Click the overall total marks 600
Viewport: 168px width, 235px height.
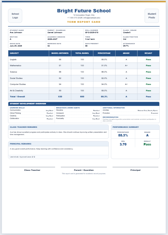(82, 97)
